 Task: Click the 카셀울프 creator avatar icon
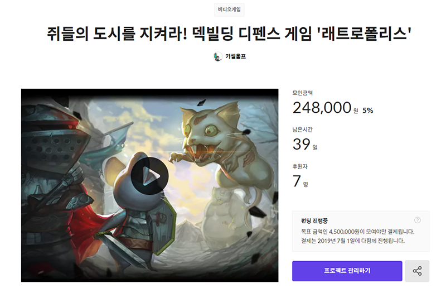tap(217, 56)
